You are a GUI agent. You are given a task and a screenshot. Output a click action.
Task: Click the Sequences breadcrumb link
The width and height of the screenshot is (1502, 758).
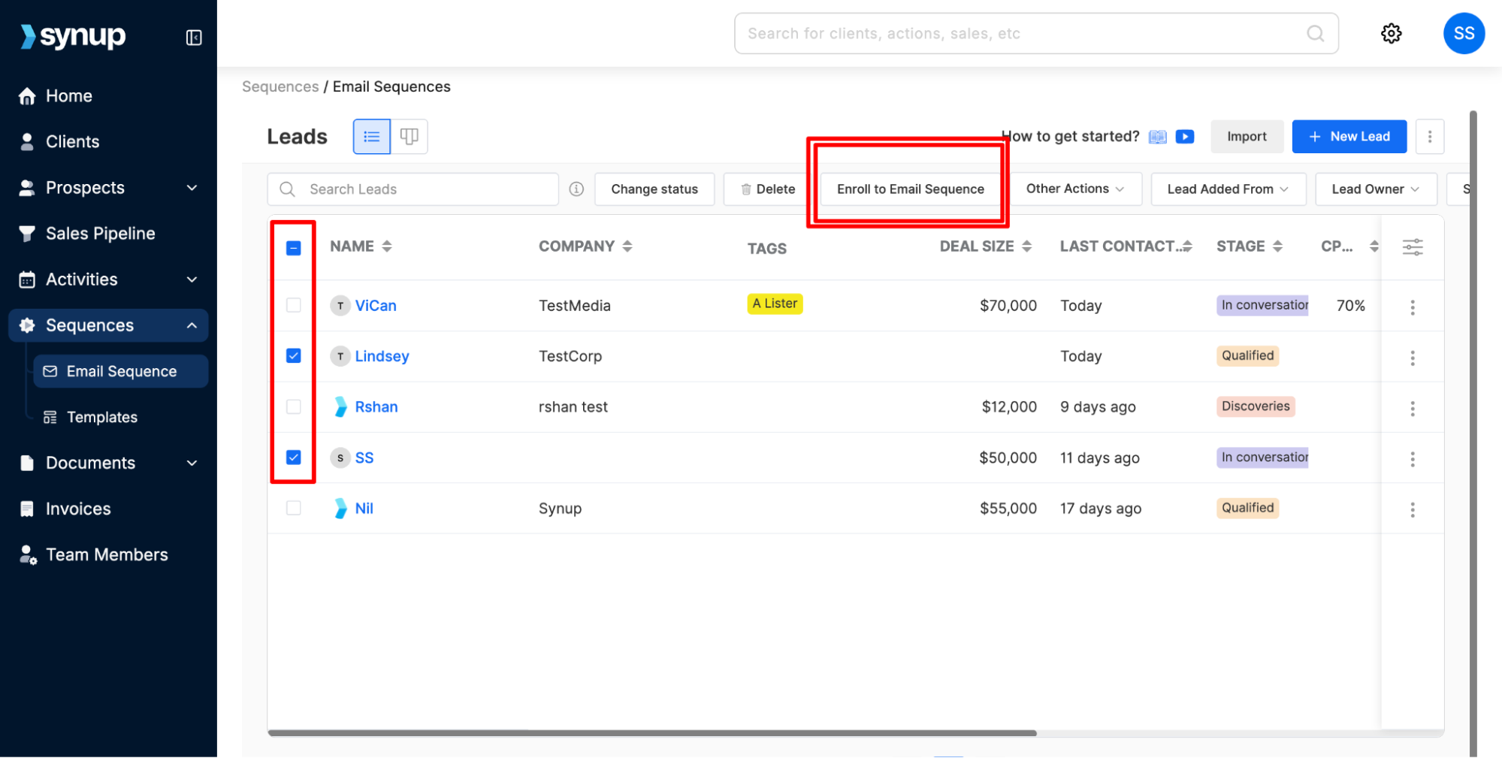click(x=280, y=86)
